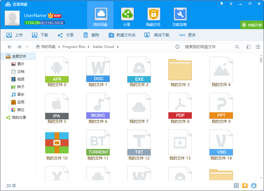
Task: Open the 传输列表 transfer list
Action: [252, 25]
